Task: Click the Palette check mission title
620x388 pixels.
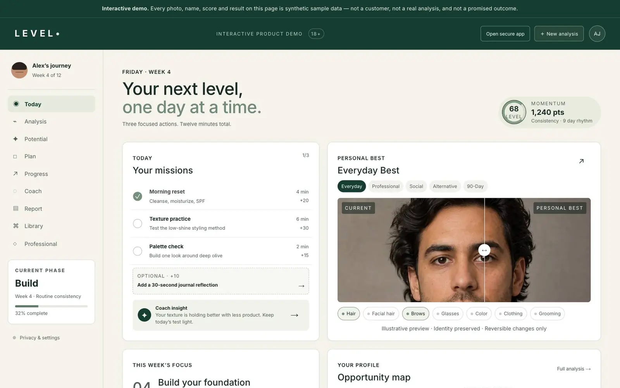Action: pyautogui.click(x=166, y=246)
